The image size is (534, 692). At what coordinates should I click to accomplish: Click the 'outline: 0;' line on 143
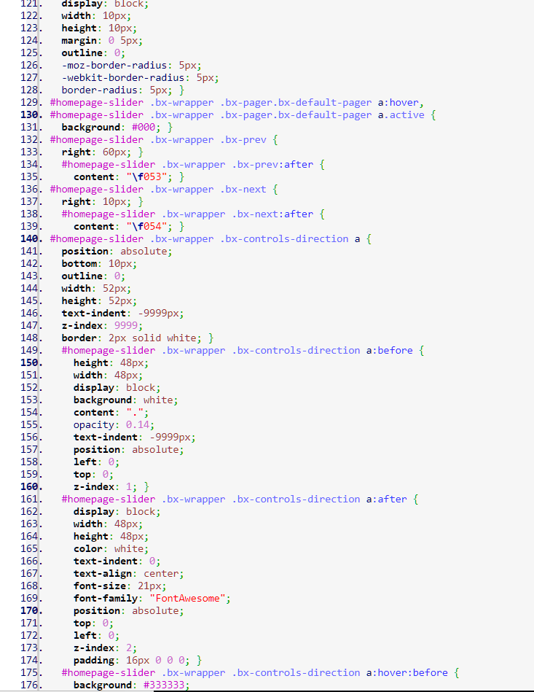click(x=93, y=276)
